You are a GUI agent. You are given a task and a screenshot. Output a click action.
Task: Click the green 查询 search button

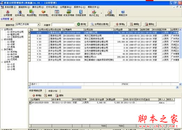coord(82,24)
